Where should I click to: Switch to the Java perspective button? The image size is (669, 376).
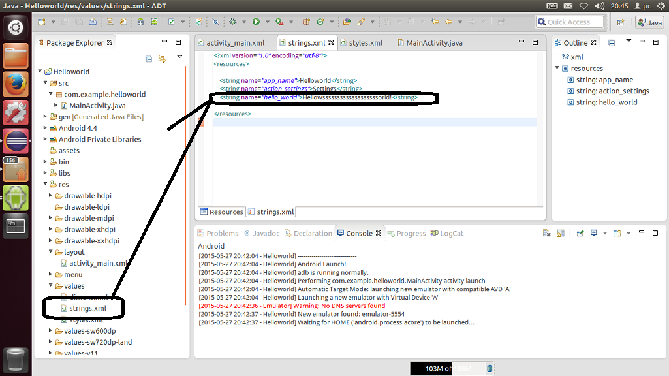pos(650,22)
